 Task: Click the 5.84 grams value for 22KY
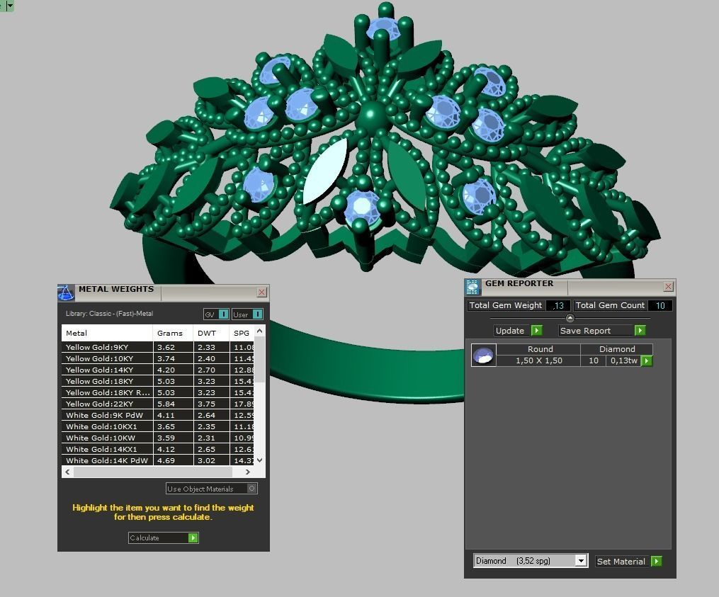coord(166,404)
